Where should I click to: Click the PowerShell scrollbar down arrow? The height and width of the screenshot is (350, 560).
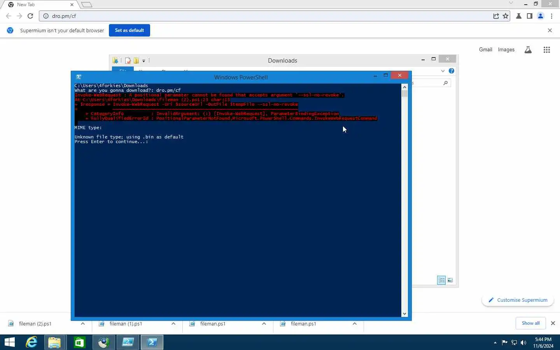pos(404,314)
